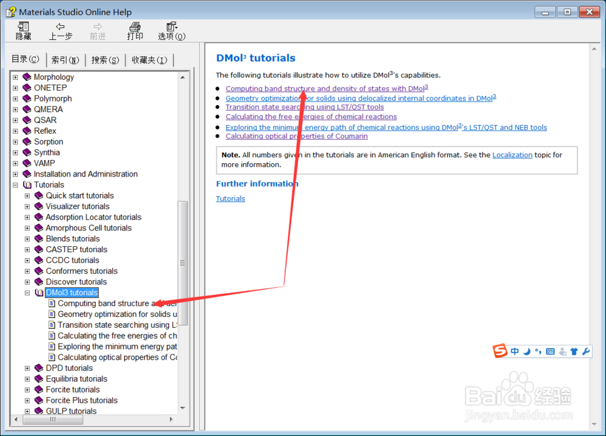Toggle Chinese/English mode (中) on IME bar
606x436 pixels.
coord(514,351)
